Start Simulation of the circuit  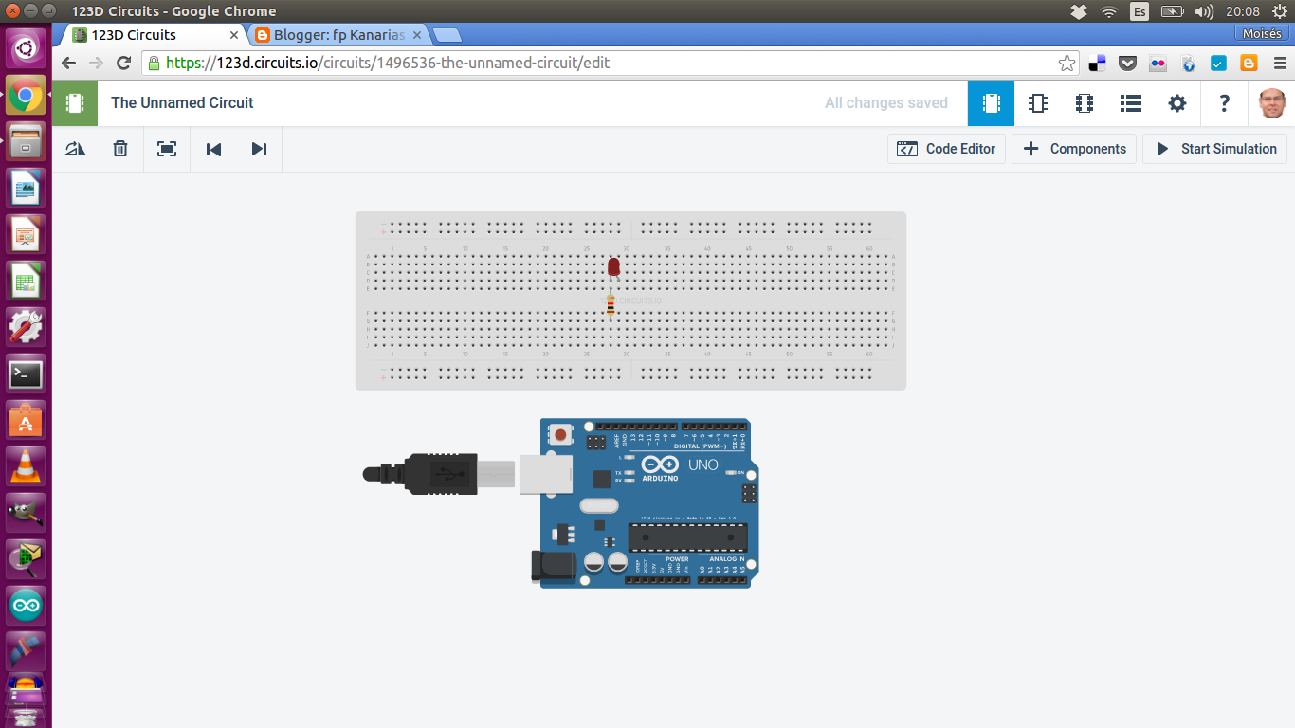point(1214,149)
